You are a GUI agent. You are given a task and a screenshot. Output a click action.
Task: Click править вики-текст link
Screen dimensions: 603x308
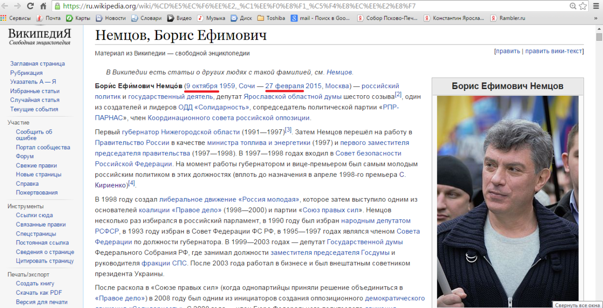[x=554, y=51]
